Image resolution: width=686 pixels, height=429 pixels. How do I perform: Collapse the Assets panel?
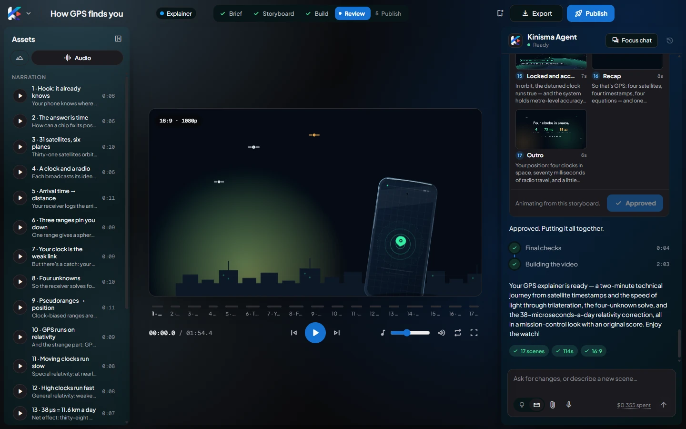[x=118, y=39]
